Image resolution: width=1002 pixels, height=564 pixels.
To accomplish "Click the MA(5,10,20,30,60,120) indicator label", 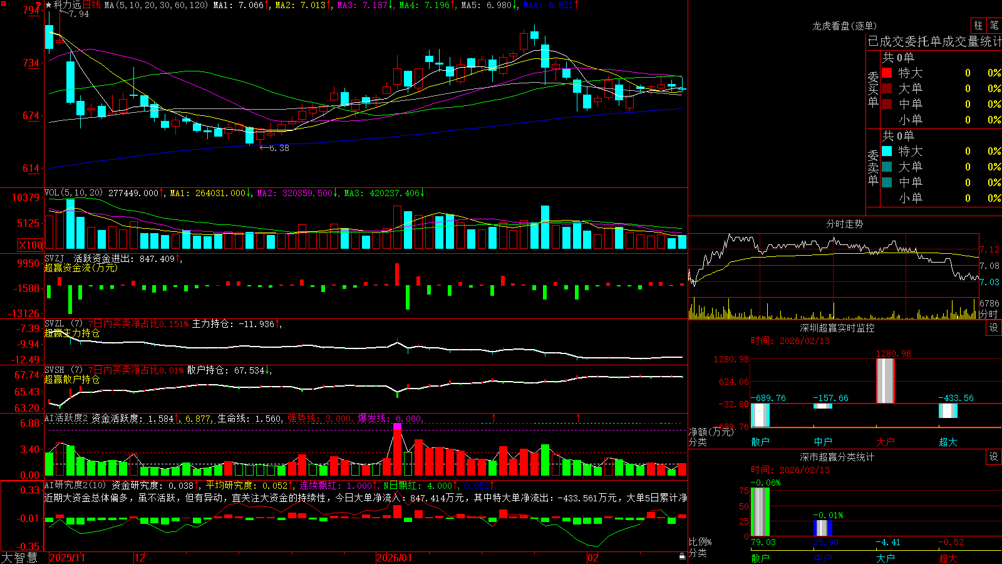I will point(156,5).
